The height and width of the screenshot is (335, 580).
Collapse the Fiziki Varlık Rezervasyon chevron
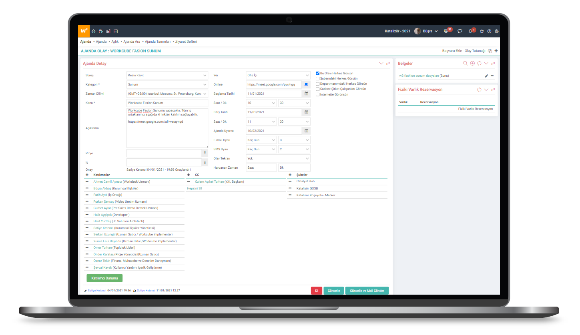tap(486, 90)
